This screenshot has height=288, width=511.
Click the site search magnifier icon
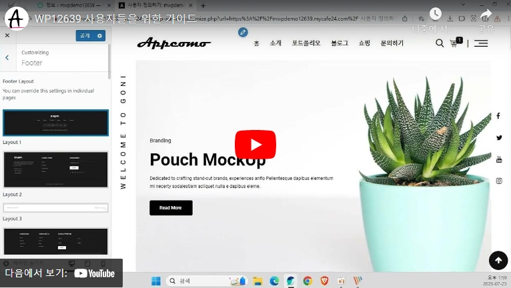[440, 43]
